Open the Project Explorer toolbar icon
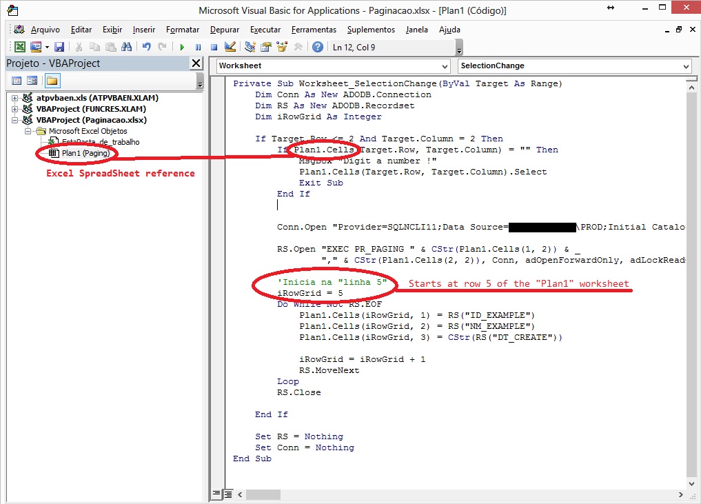This screenshot has height=504, width=701. [x=250, y=47]
